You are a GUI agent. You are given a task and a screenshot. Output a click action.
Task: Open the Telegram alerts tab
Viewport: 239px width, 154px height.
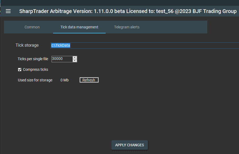pos(126,27)
